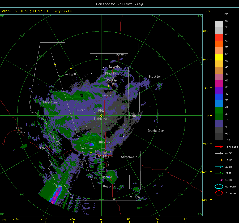Click the yellow 54 dBZ color swatch
Image resolution: width=239 pixels, height=223 pixels.
[x=219, y=57]
